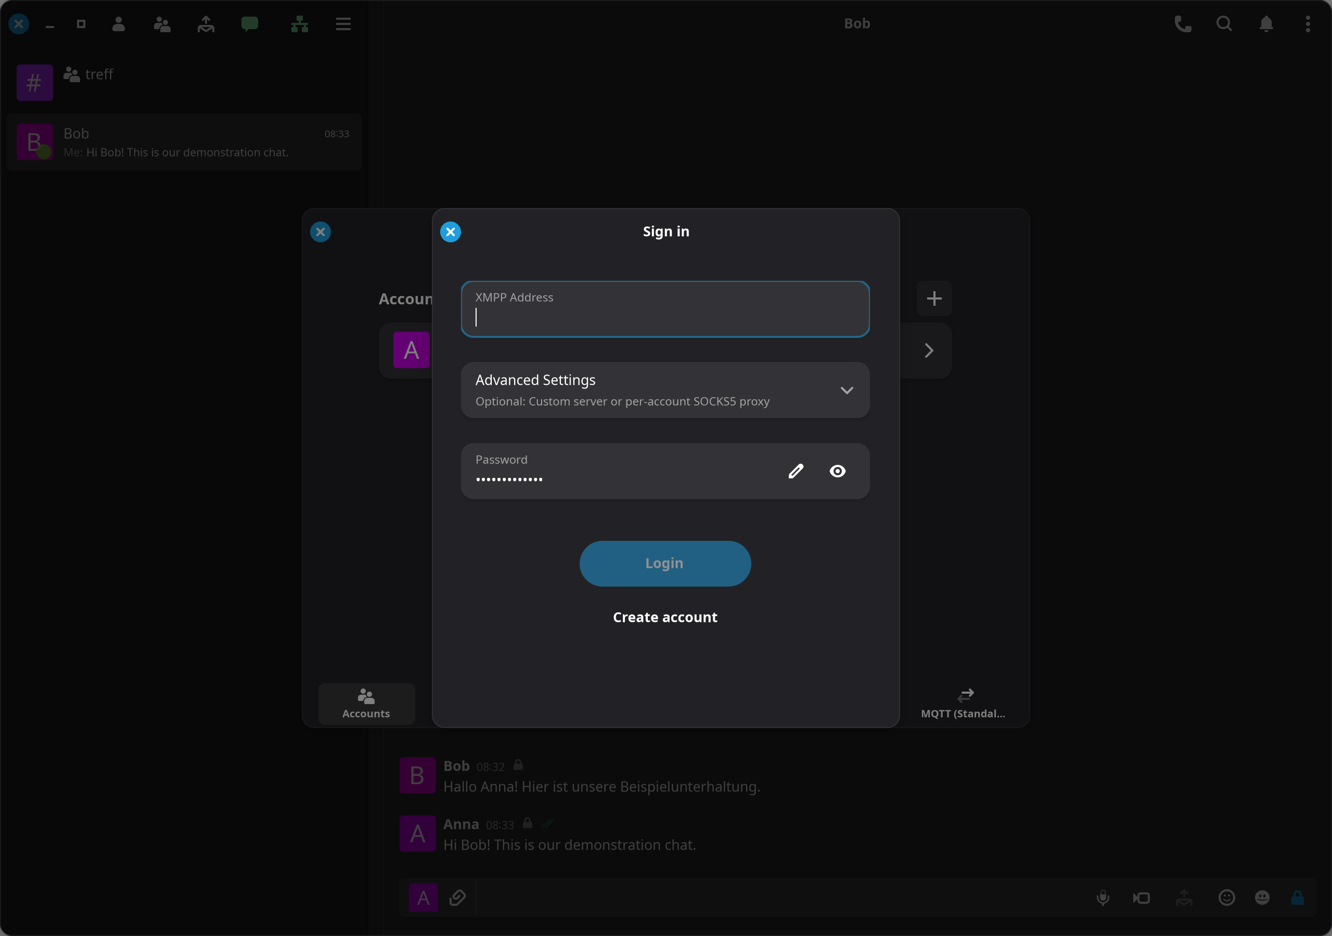Open the treff group chat entry
The height and width of the screenshot is (936, 1332).
(x=185, y=82)
